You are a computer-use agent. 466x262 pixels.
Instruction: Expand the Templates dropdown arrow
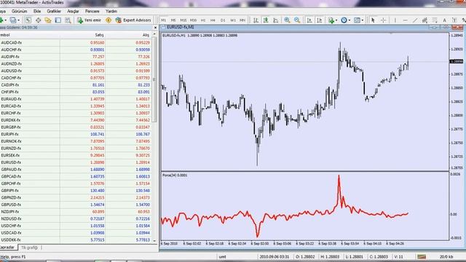point(363,20)
